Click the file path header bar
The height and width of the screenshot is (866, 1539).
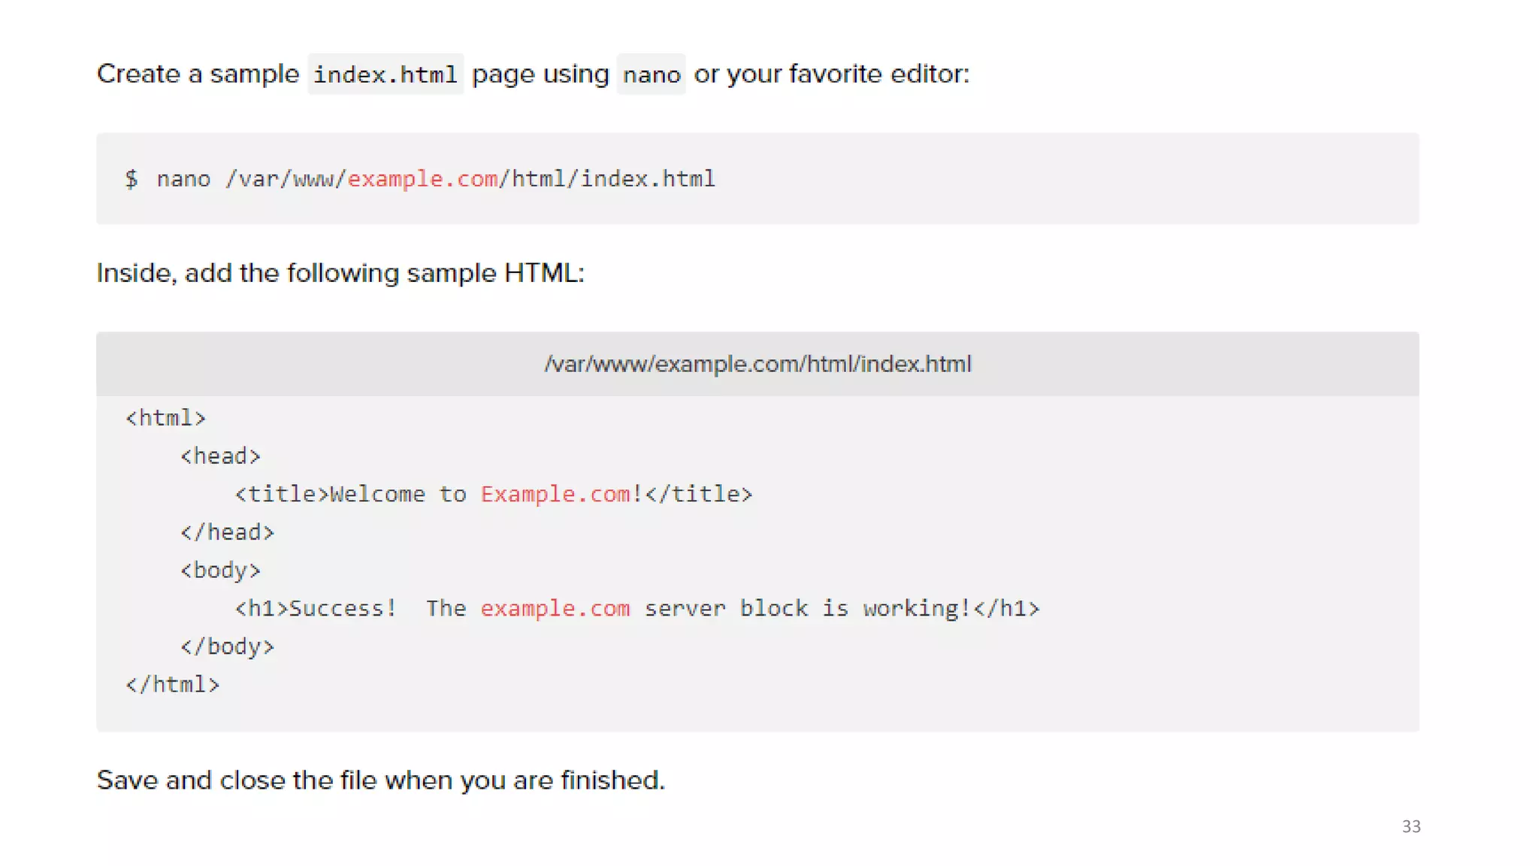tap(757, 365)
